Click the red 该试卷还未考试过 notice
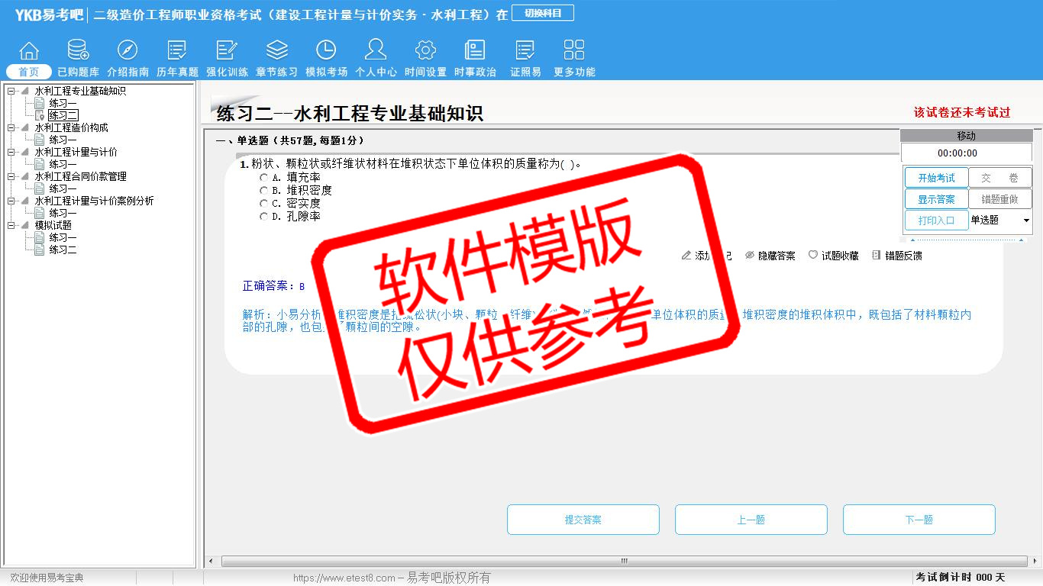The width and height of the screenshot is (1043, 586). 962,112
